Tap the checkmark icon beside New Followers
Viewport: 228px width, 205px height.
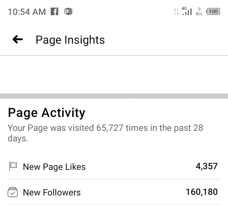pyautogui.click(x=13, y=192)
